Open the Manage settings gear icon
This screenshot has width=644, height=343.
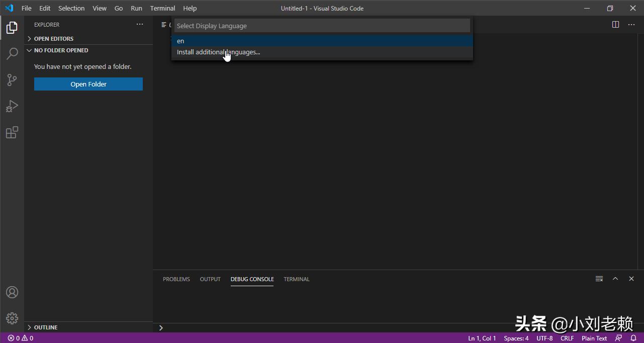(x=12, y=318)
